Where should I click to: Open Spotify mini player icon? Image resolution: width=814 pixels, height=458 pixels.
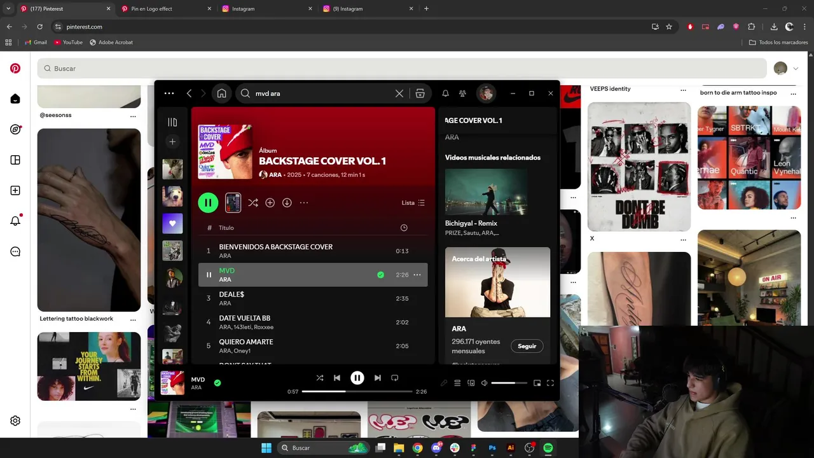pos(537,383)
